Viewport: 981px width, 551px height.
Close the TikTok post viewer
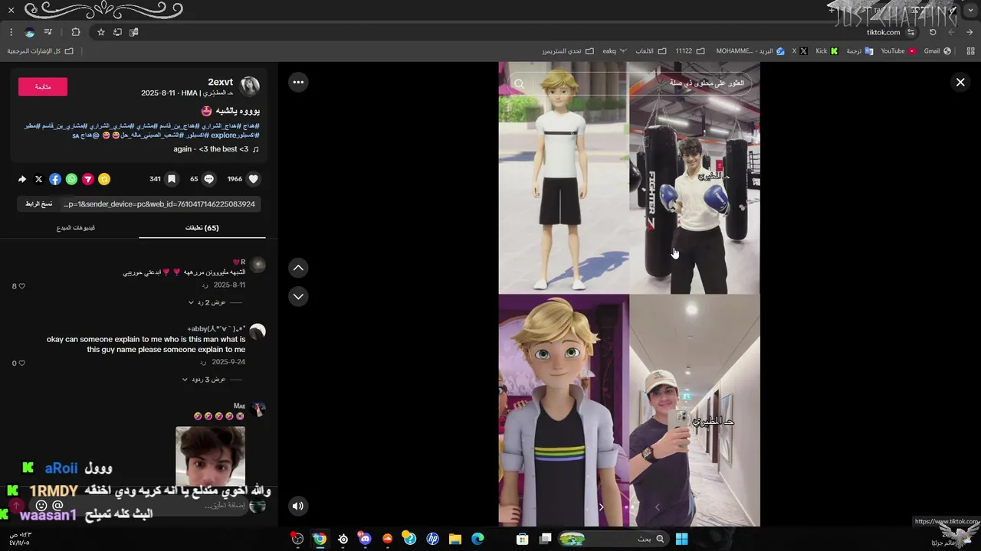coord(960,82)
